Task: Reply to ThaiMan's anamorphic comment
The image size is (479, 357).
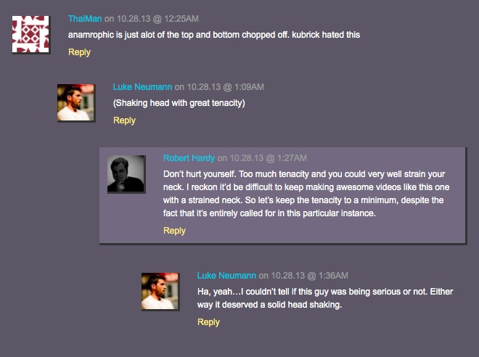Action: [x=79, y=52]
